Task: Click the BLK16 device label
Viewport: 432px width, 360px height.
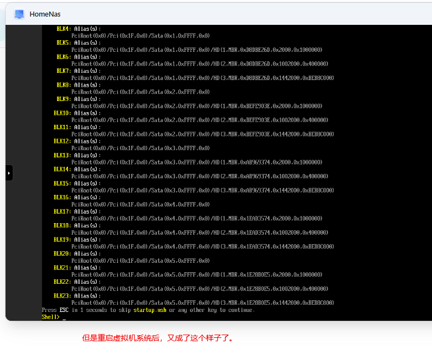Action: click(62, 197)
